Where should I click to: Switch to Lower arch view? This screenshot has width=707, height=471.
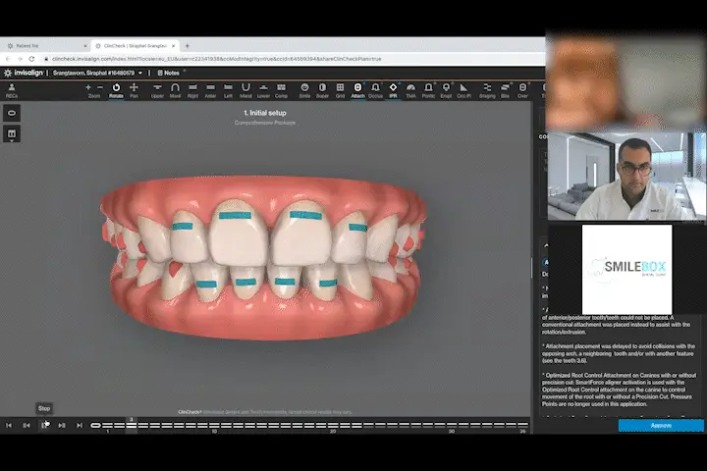click(x=264, y=90)
